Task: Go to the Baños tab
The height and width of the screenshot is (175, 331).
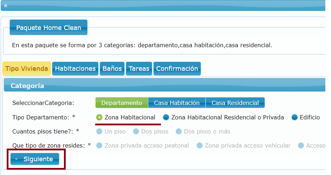Action: tap(112, 69)
